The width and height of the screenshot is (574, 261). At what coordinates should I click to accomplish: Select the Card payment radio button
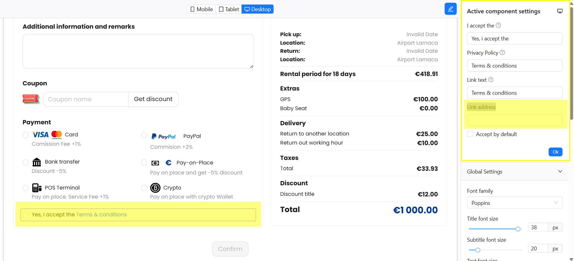[26, 135]
